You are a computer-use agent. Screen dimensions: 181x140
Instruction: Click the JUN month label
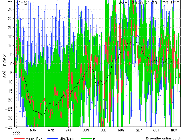click(x=86, y=130)
